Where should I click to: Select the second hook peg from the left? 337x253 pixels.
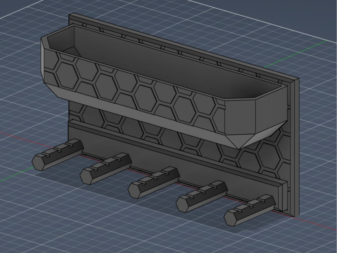click(105, 168)
